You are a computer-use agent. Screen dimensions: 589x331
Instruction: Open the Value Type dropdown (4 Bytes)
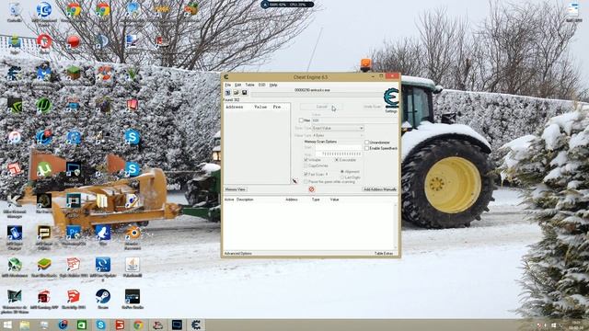338,135
